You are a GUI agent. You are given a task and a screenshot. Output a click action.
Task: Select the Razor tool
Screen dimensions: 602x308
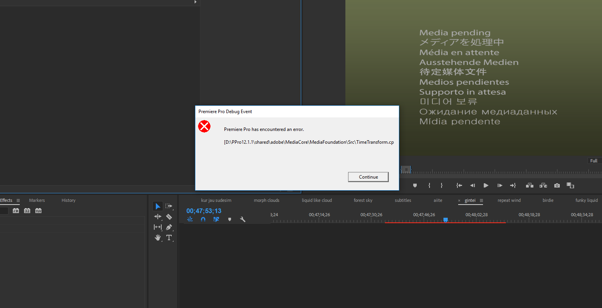click(169, 217)
